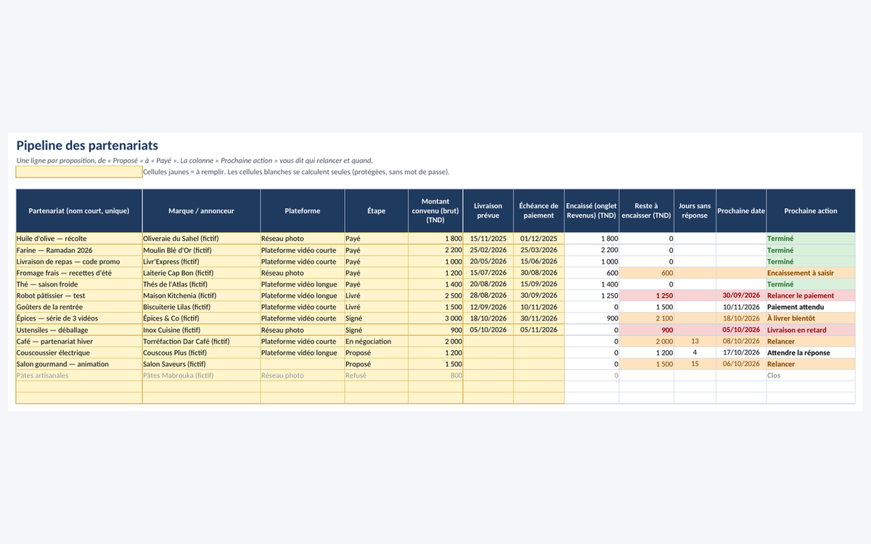
Task: Click the "Salon Saveurs (fictif)" brand cell
Action: tap(201, 364)
